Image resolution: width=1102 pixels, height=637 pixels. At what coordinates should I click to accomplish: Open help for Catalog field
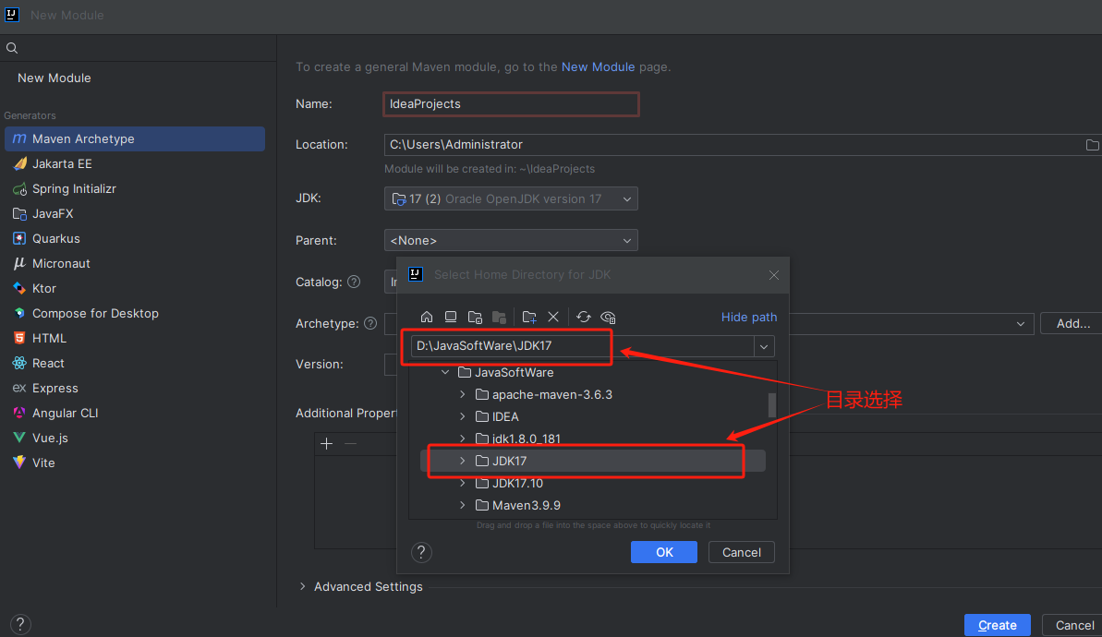point(354,282)
